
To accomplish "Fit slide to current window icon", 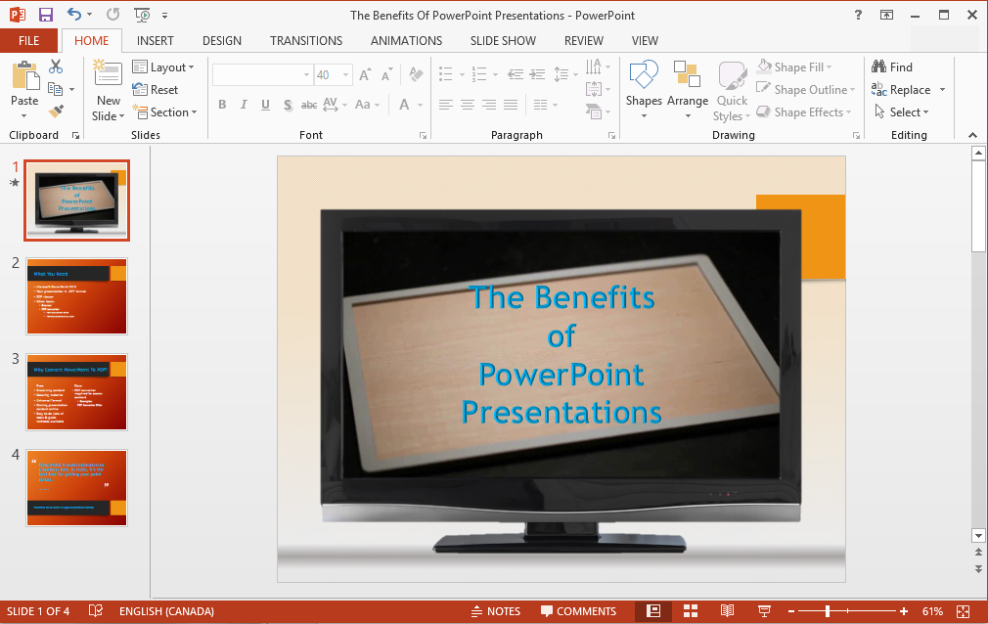I will pos(963,610).
